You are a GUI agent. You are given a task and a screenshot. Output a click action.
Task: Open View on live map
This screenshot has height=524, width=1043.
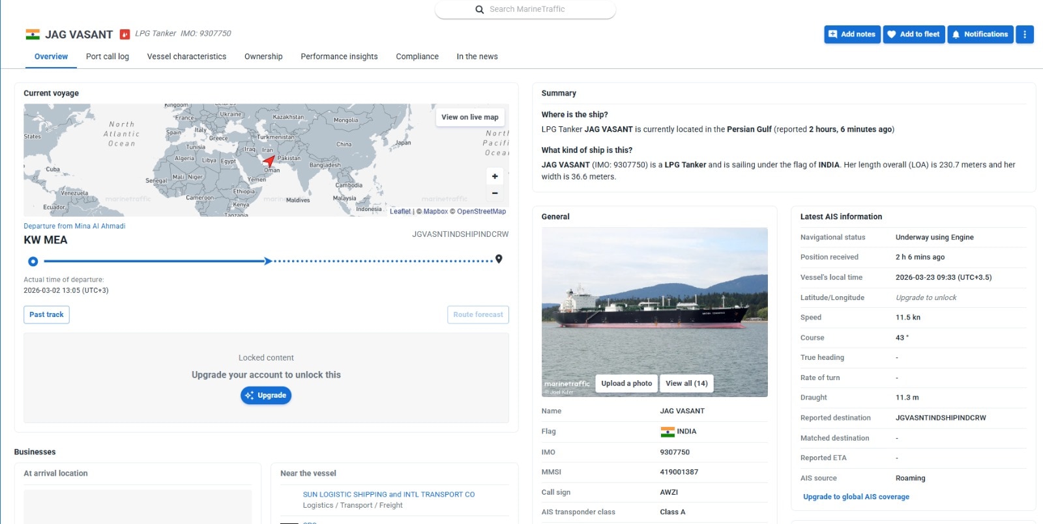coord(469,117)
